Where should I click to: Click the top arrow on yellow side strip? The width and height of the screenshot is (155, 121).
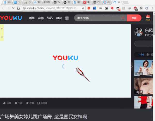point(2,29)
